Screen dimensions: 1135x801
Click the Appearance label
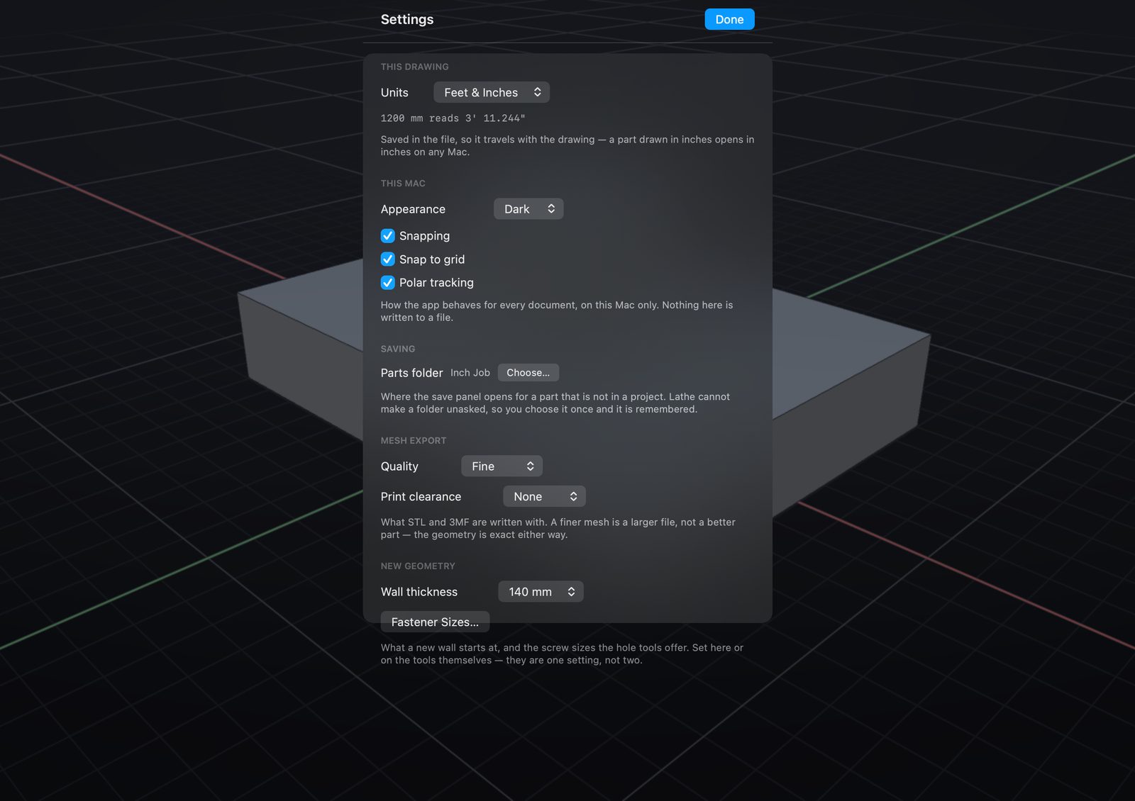(413, 209)
